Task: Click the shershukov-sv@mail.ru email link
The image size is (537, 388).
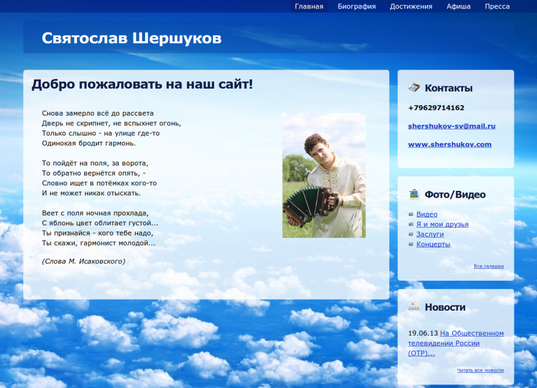Action: (452, 126)
